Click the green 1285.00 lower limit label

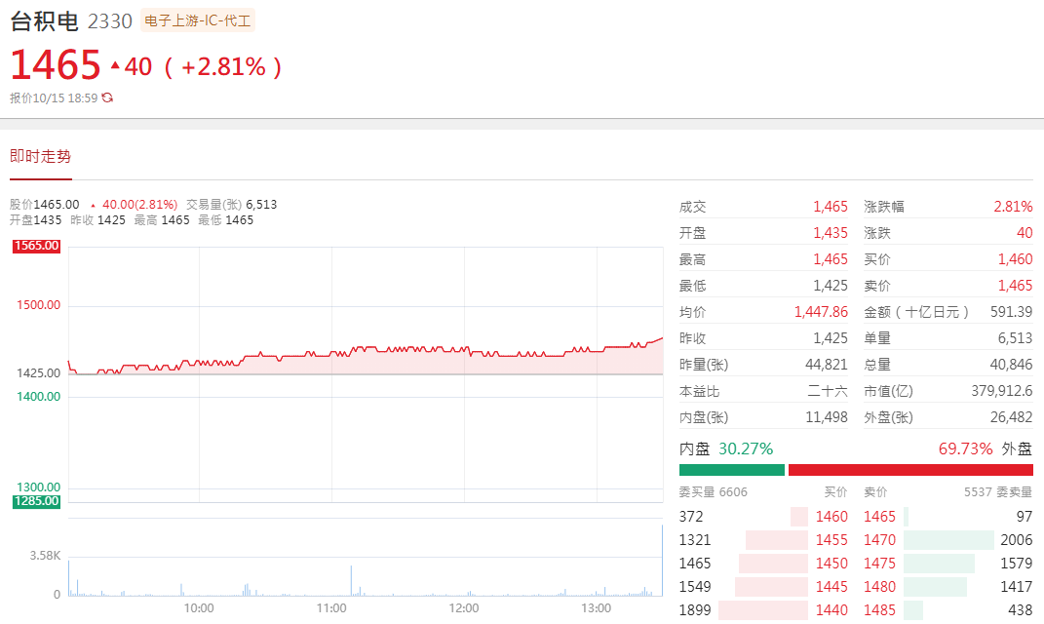(36, 501)
